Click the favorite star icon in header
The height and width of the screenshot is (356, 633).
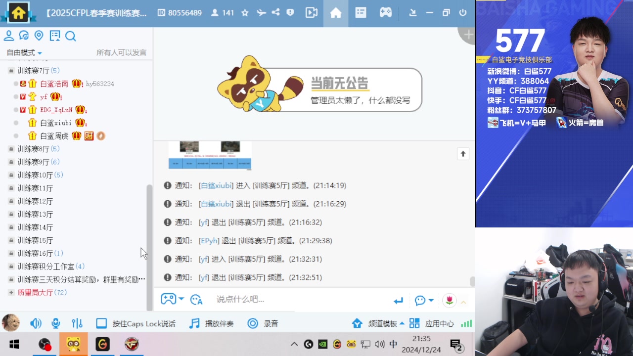[x=245, y=13]
